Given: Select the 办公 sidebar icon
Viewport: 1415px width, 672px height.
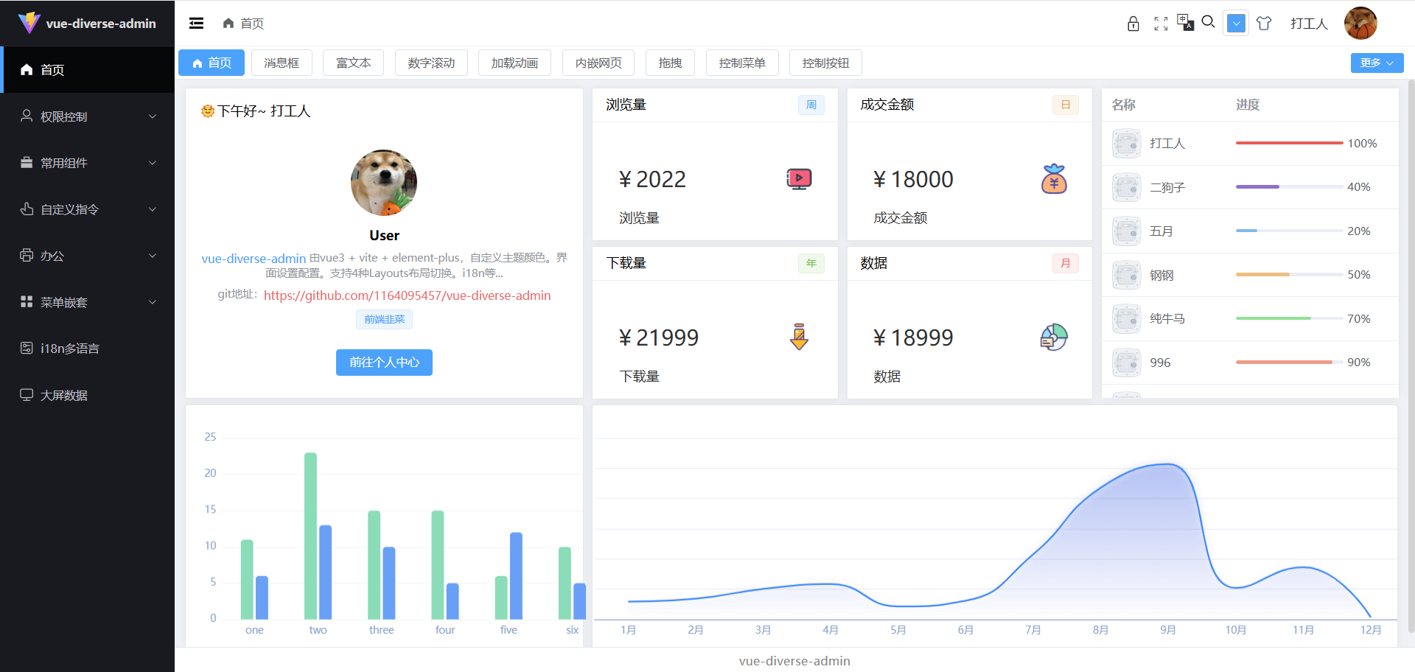Looking at the screenshot, I should (25, 256).
